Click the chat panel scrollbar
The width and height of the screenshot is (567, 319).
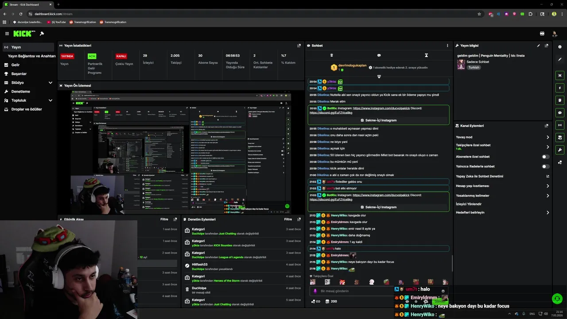[x=452, y=264]
